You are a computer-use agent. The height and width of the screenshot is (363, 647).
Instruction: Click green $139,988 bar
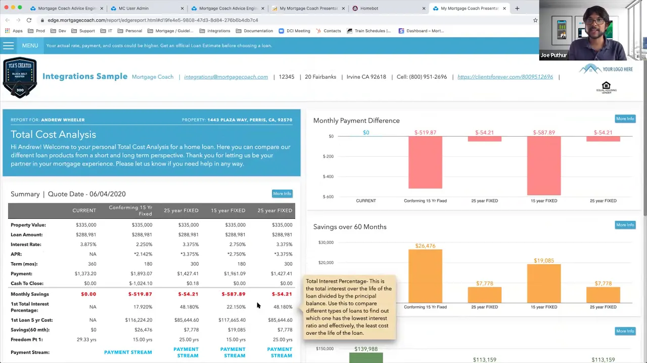366,357
